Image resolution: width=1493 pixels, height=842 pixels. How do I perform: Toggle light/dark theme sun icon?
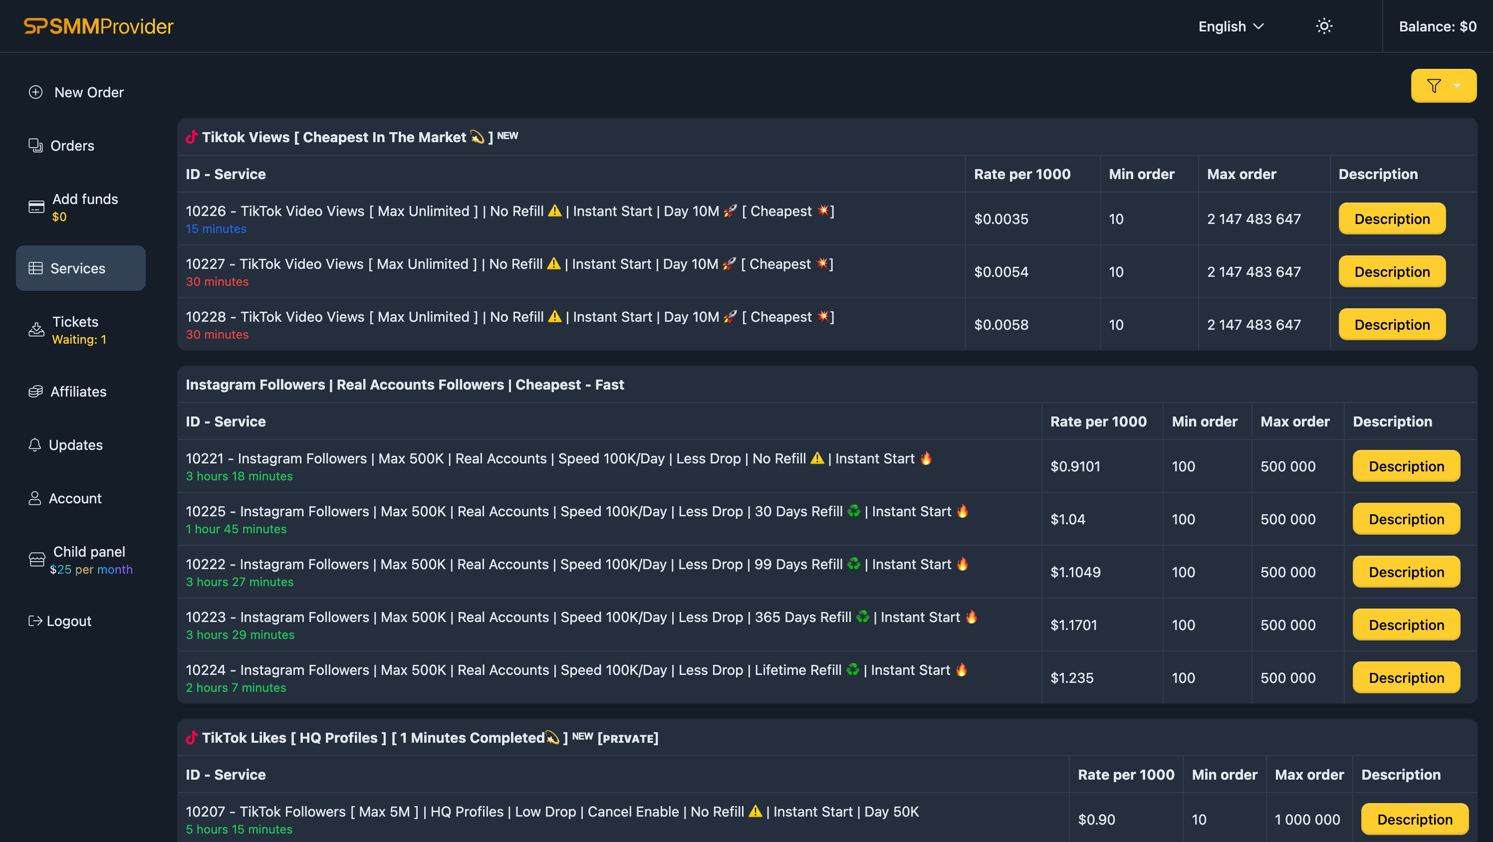[x=1324, y=26]
